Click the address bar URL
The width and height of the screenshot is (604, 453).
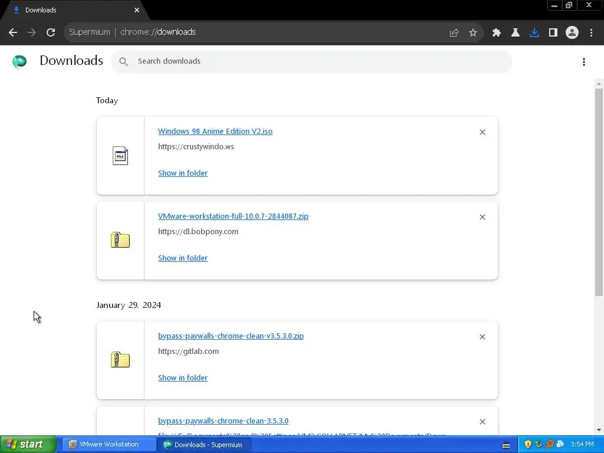pyautogui.click(x=158, y=32)
